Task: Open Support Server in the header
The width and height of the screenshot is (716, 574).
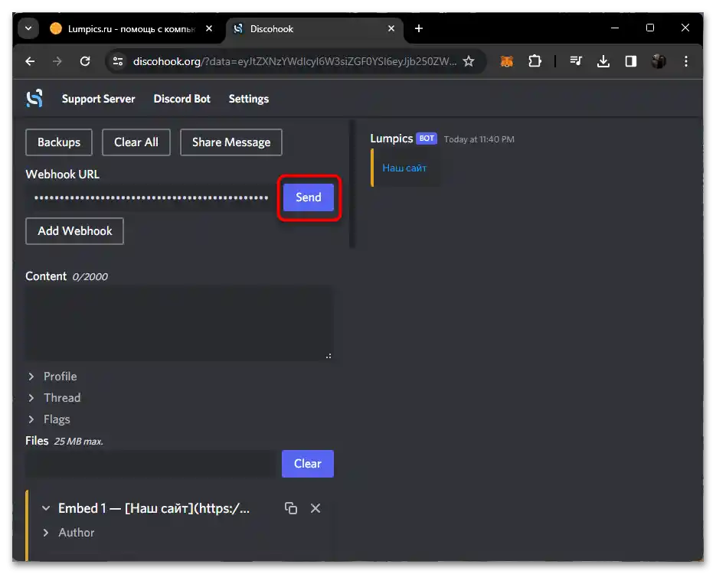Action: pos(98,99)
